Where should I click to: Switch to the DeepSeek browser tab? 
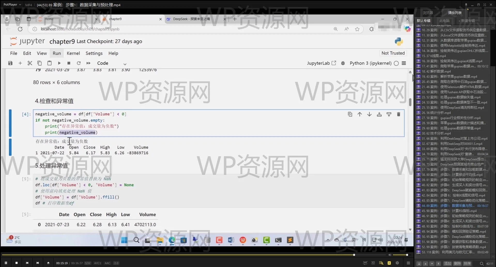tap(192, 19)
